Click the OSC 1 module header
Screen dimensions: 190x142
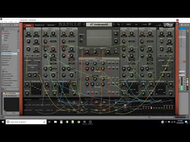[51, 28]
